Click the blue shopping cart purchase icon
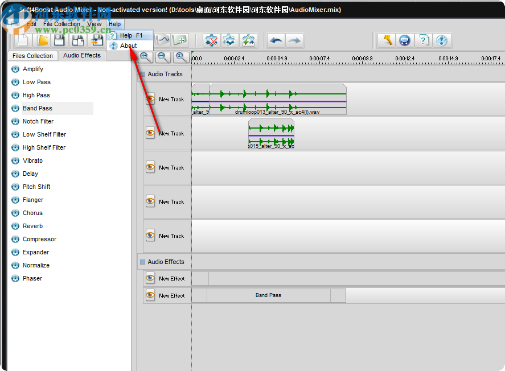 (405, 40)
